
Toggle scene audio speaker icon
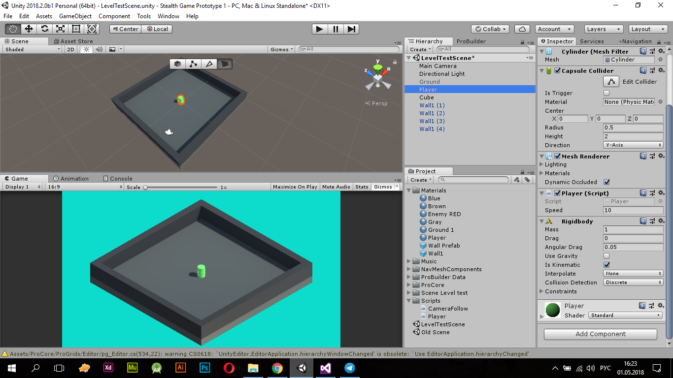[99, 49]
